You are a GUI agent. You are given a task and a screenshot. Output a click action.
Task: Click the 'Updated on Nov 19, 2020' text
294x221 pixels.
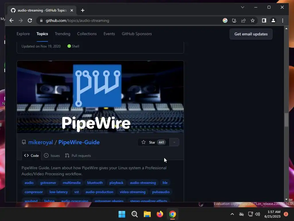tap(41, 46)
